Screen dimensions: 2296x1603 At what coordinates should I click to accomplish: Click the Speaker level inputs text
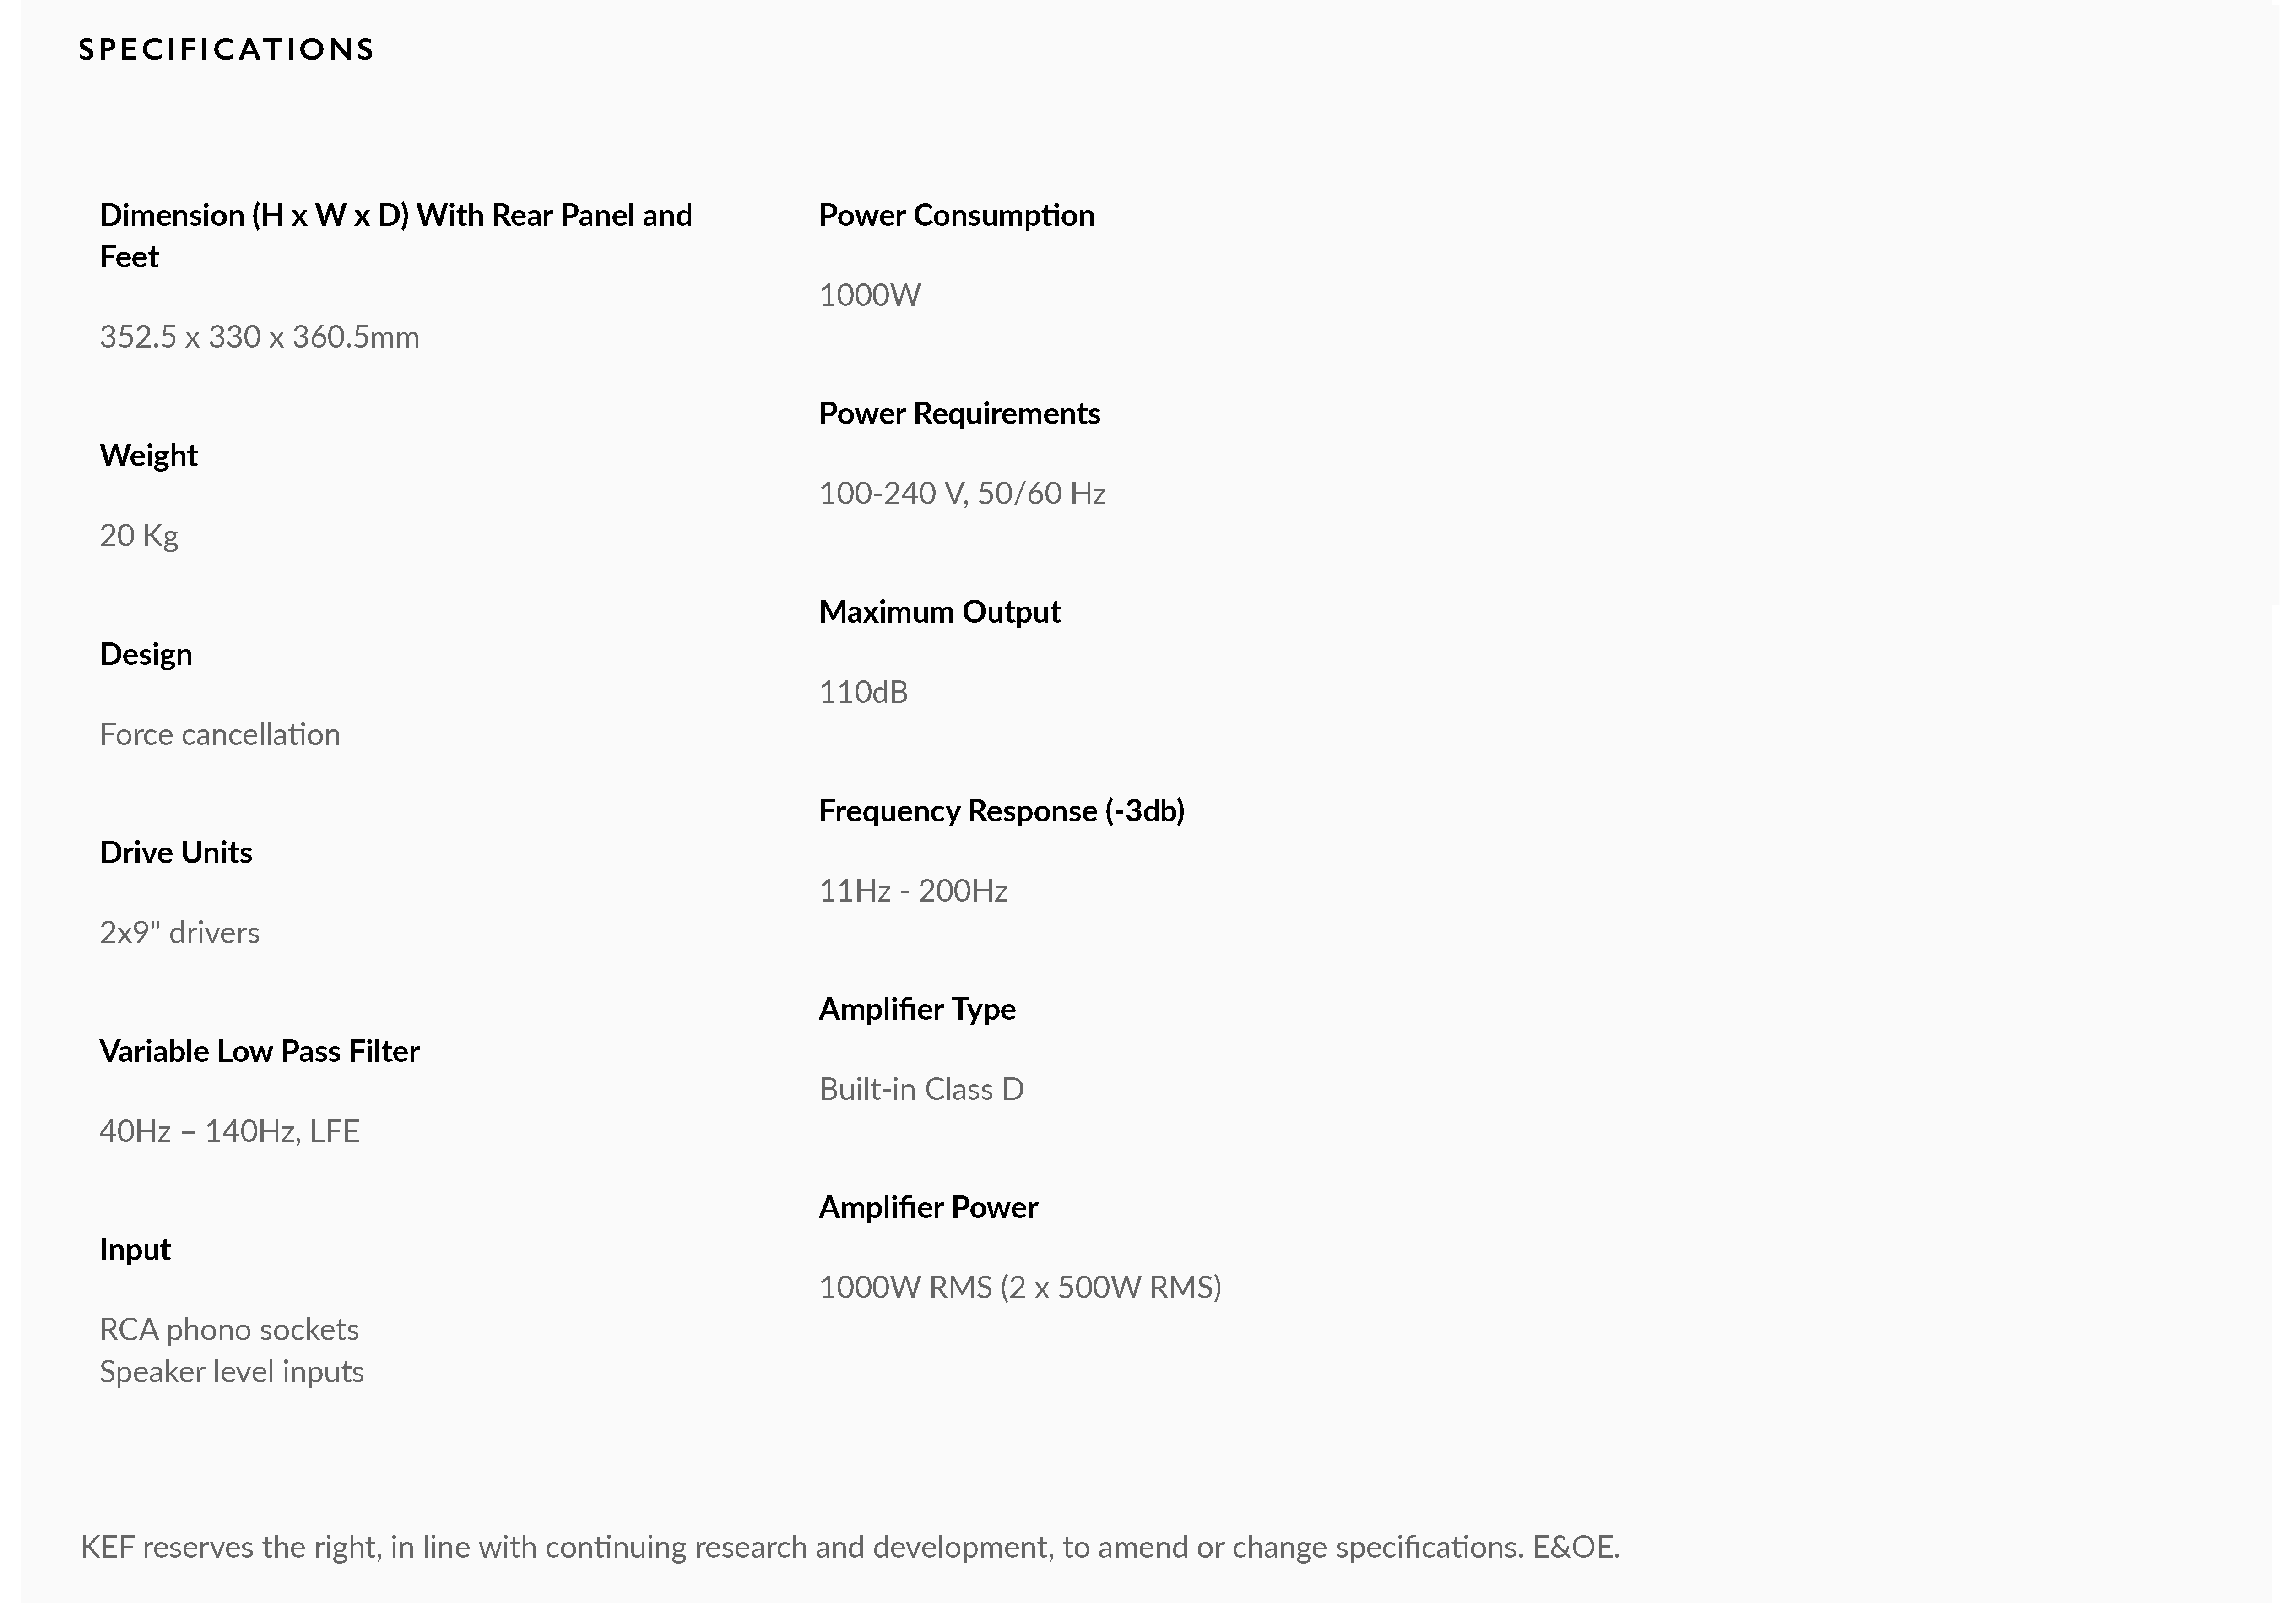(x=232, y=1372)
